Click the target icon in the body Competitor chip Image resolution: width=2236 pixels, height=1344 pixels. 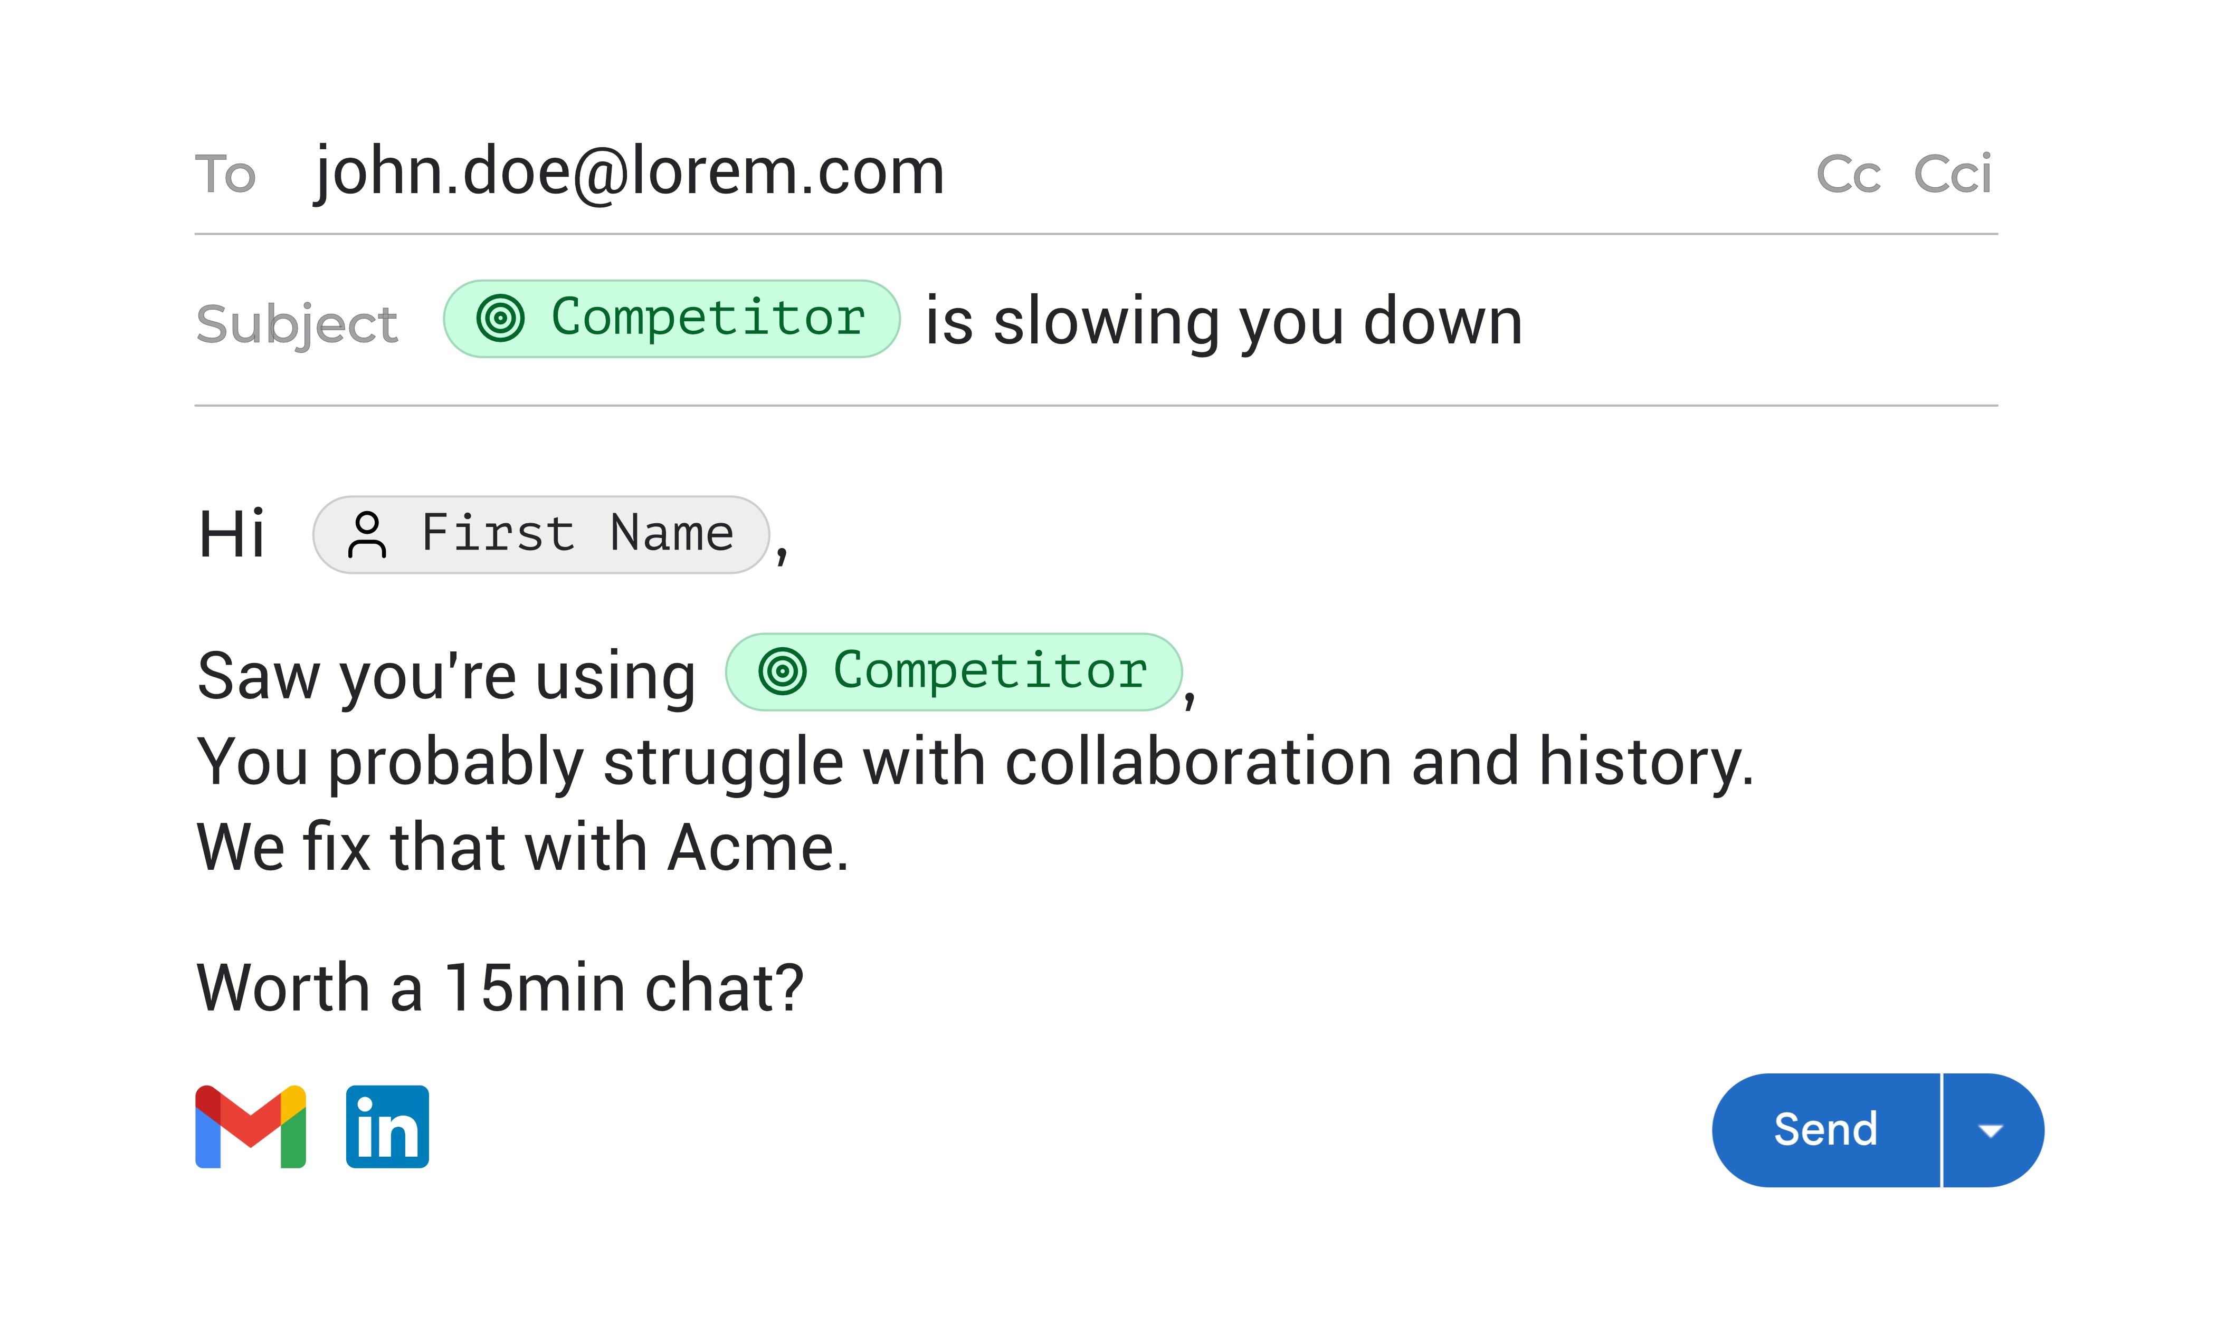[x=782, y=672]
